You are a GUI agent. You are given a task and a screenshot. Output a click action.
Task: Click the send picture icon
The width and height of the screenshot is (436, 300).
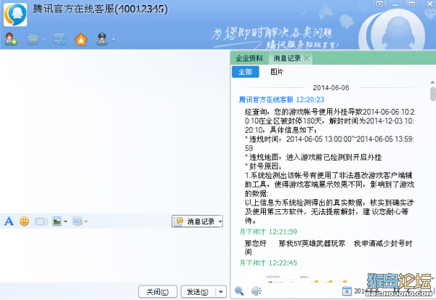[57, 222]
